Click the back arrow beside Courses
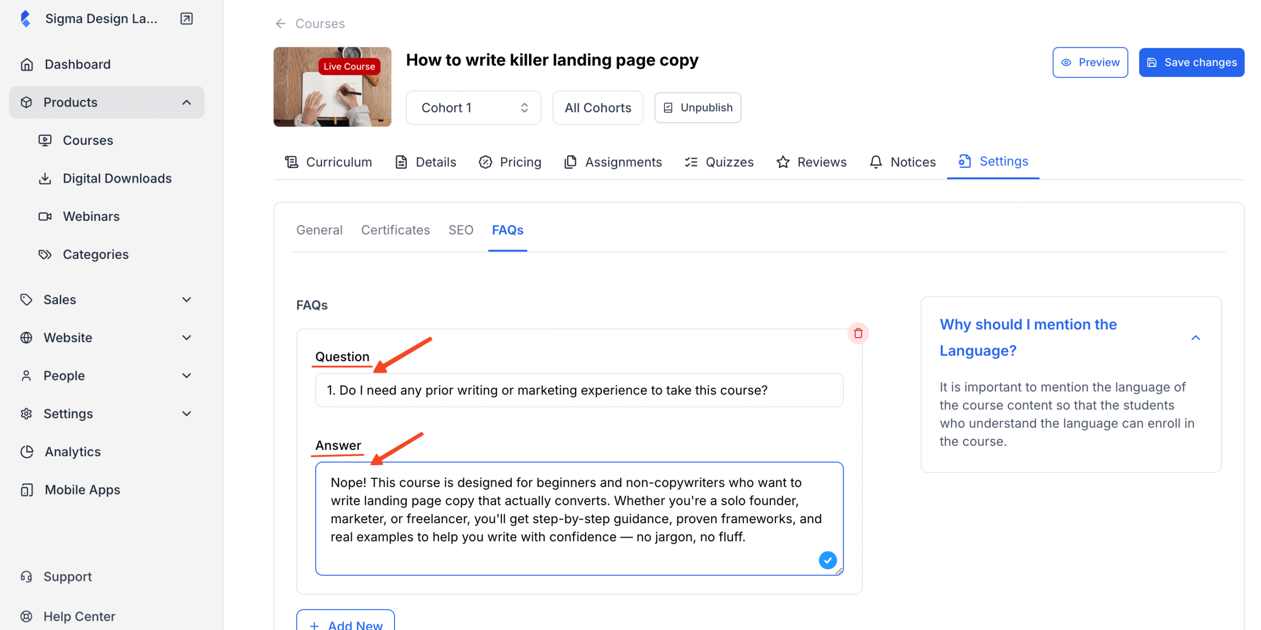This screenshot has height=630, width=1261. [280, 24]
